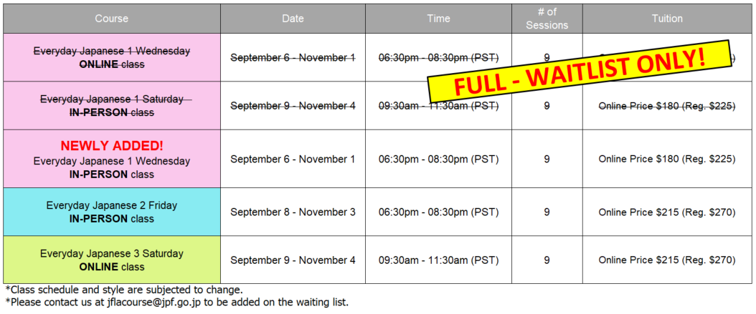756x314 pixels.
Task: Click the FULL - WAITLIST ONLY! banner
Action: (580, 71)
